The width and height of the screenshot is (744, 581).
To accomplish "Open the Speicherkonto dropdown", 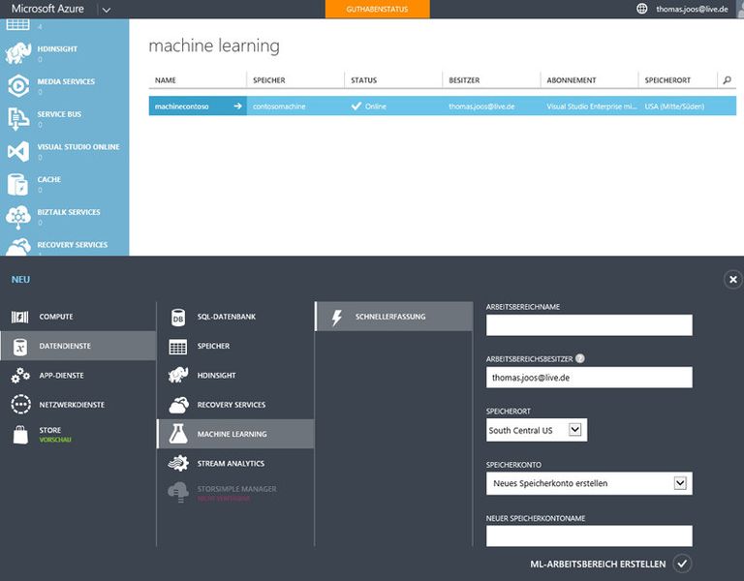I will (x=589, y=483).
